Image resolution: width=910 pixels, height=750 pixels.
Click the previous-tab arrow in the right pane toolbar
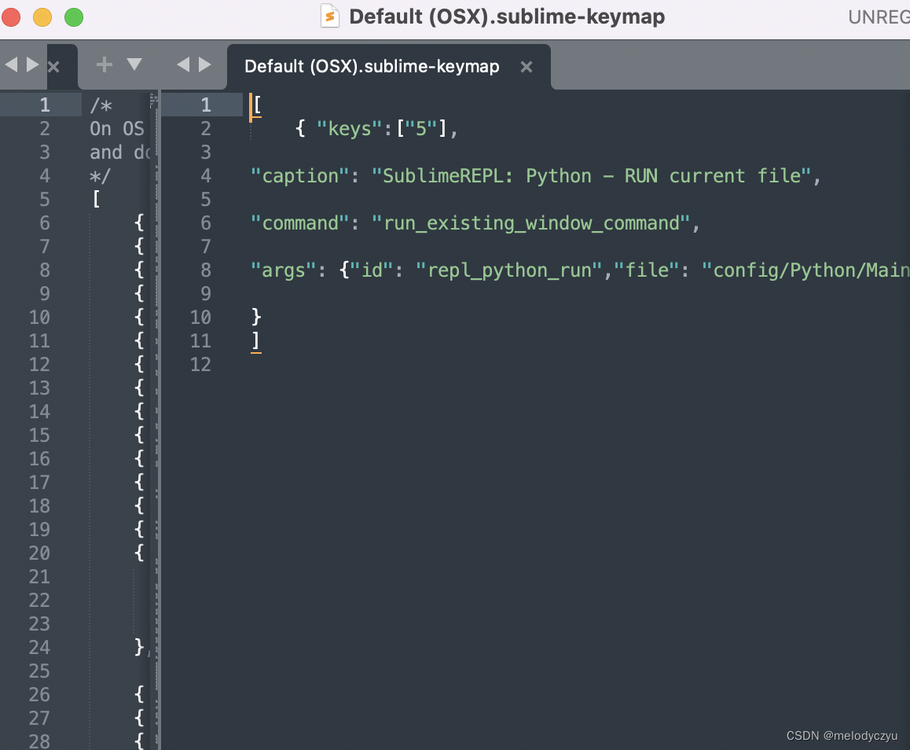(x=182, y=66)
